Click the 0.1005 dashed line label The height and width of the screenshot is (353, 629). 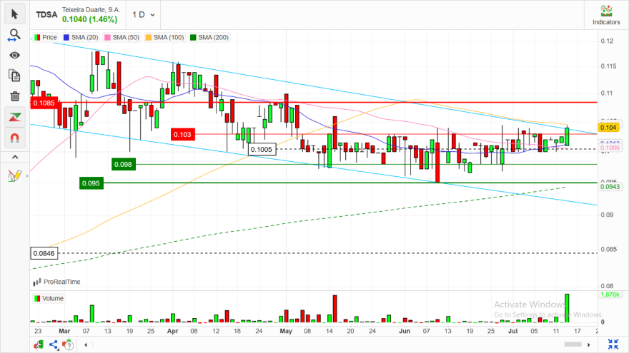pos(262,150)
